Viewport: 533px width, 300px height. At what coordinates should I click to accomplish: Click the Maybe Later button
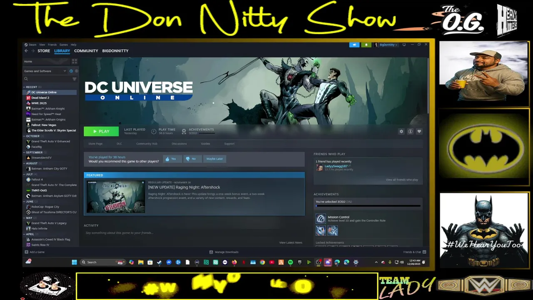click(214, 159)
